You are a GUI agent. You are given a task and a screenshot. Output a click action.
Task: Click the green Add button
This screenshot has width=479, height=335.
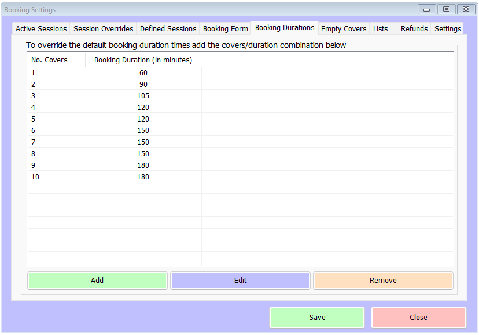pyautogui.click(x=97, y=281)
